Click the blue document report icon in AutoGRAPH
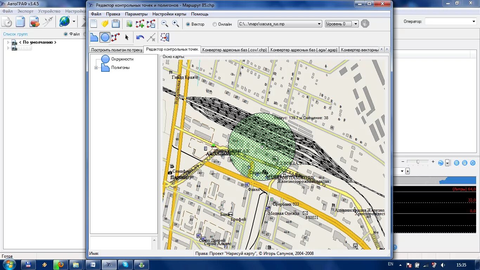 tap(20, 22)
